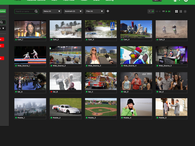The height and width of the screenshot is (146, 195).
Task: Open Web_Source_5 studio desk thumbnail
Action: click(x=172, y=55)
